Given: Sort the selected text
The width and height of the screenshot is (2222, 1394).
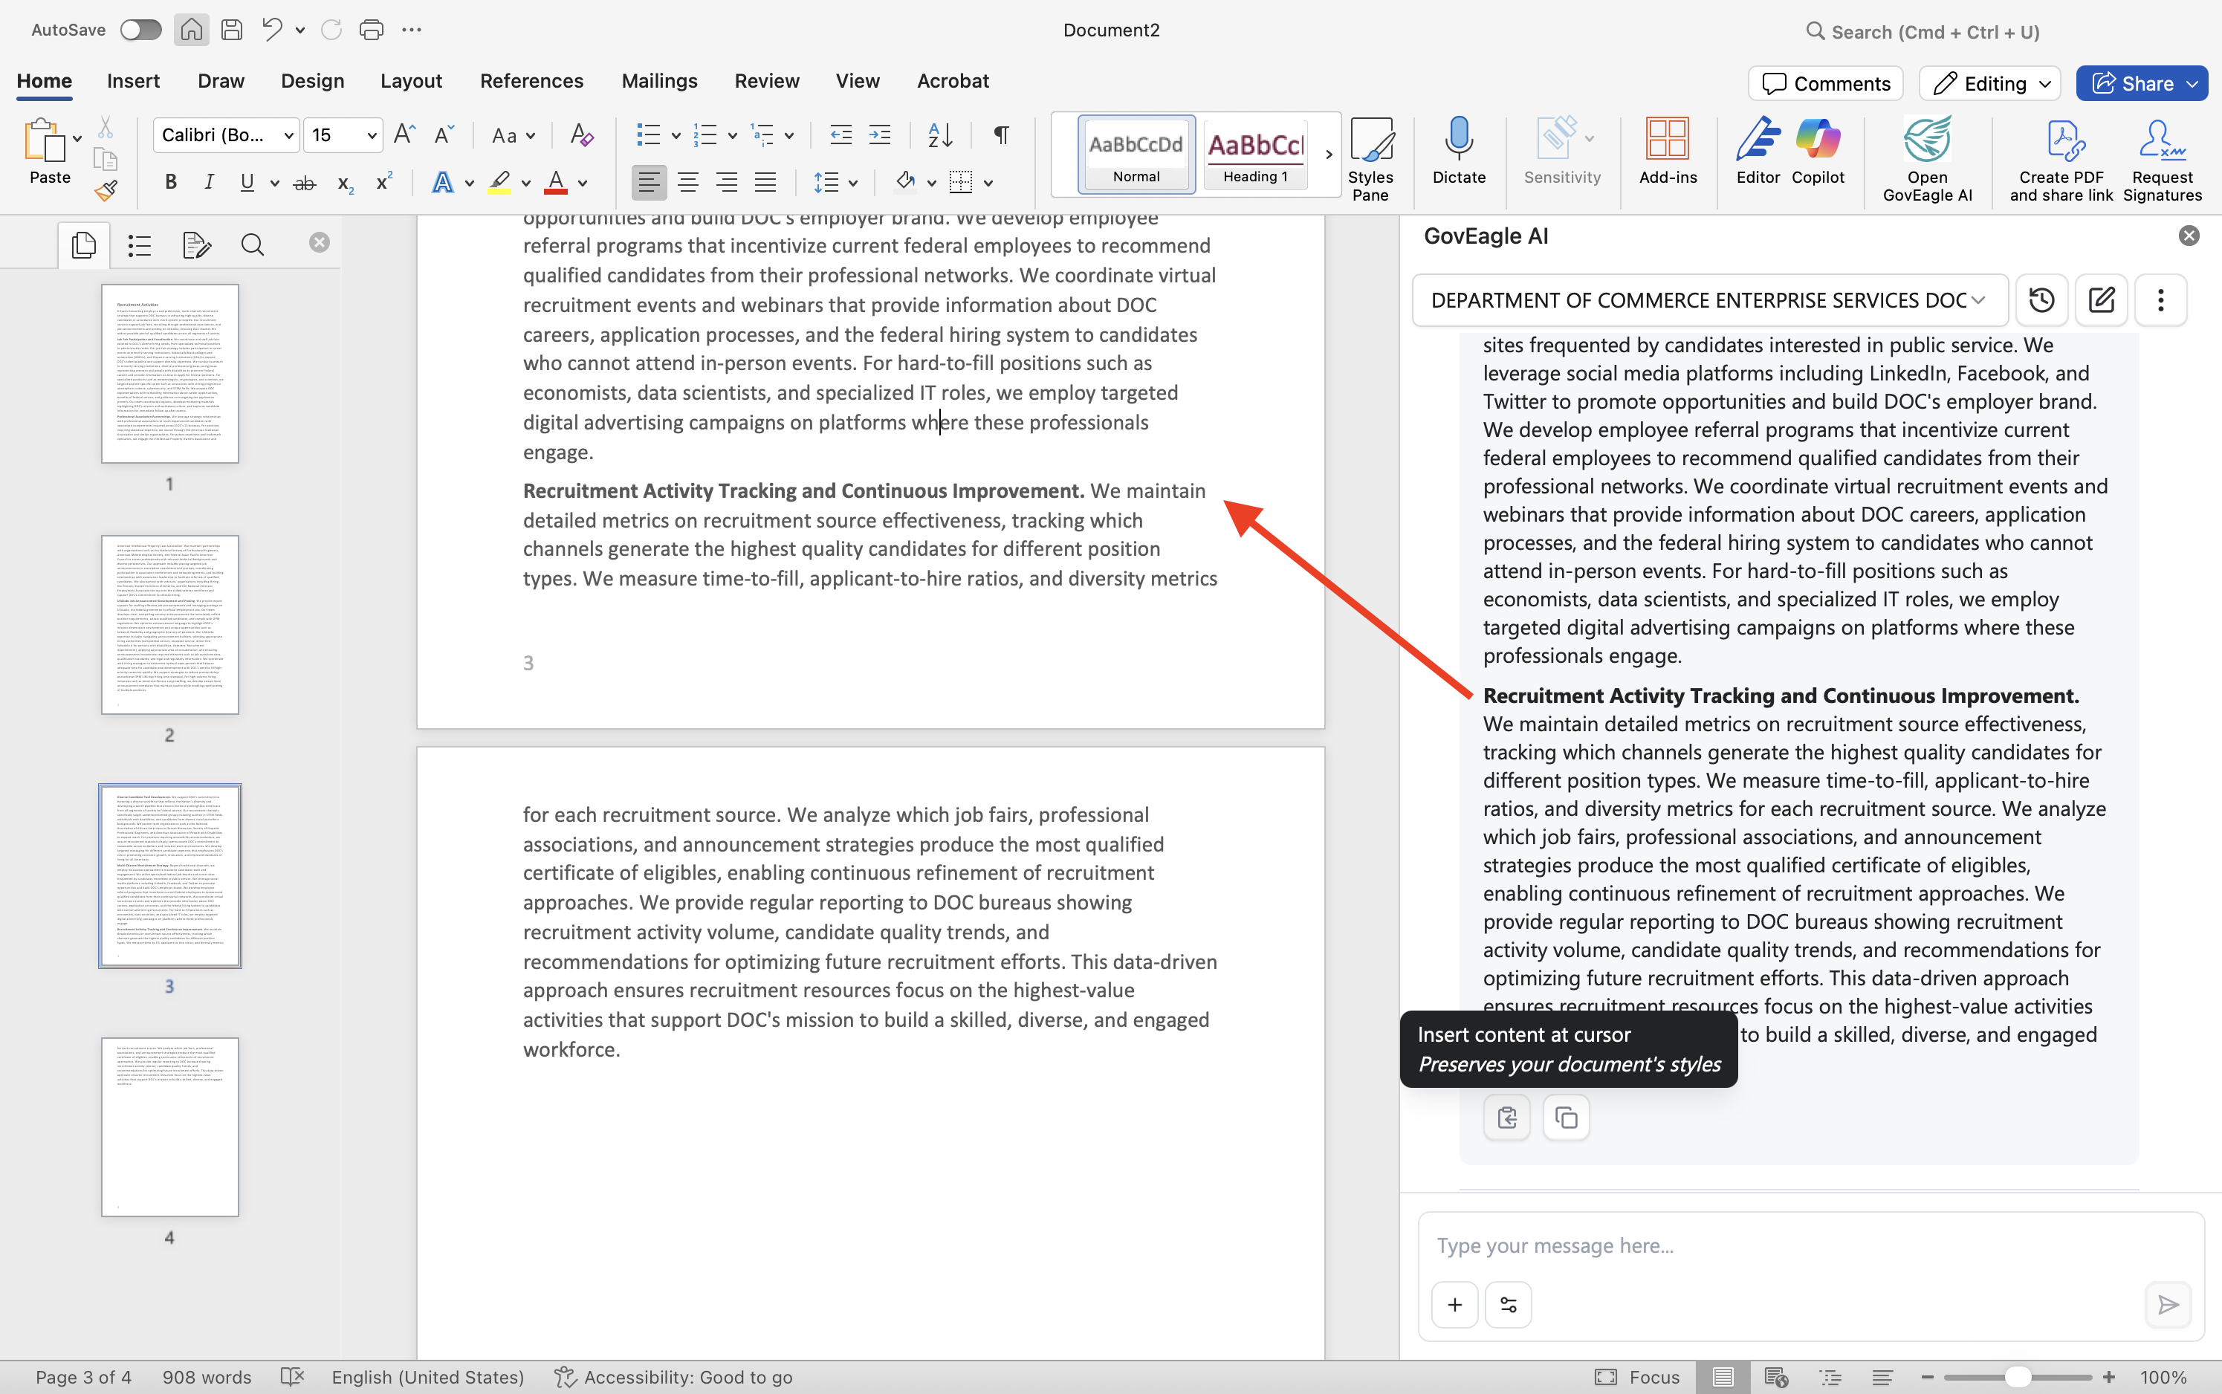Looking at the screenshot, I should tap(939, 137).
